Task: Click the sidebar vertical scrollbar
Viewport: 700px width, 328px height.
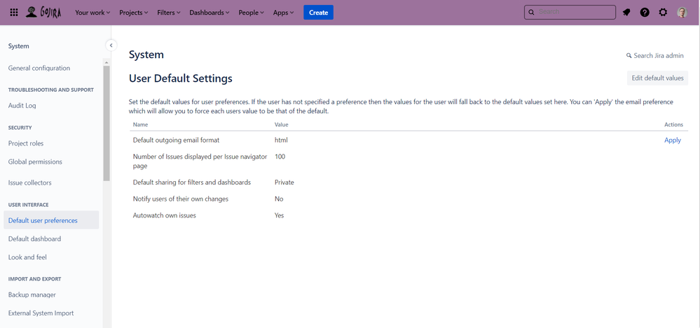Action: [x=107, y=123]
